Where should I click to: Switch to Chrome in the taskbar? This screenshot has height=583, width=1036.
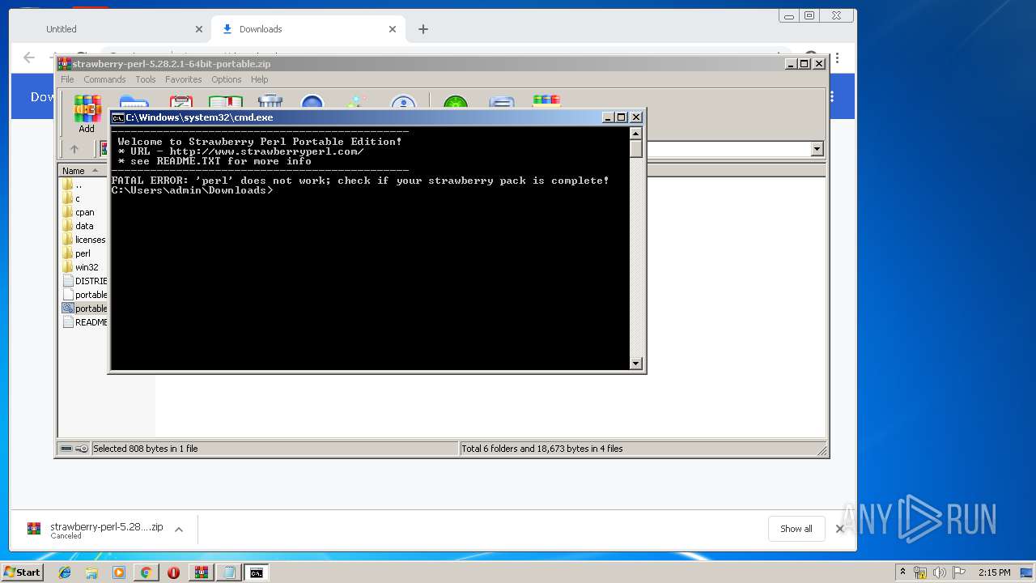(146, 572)
